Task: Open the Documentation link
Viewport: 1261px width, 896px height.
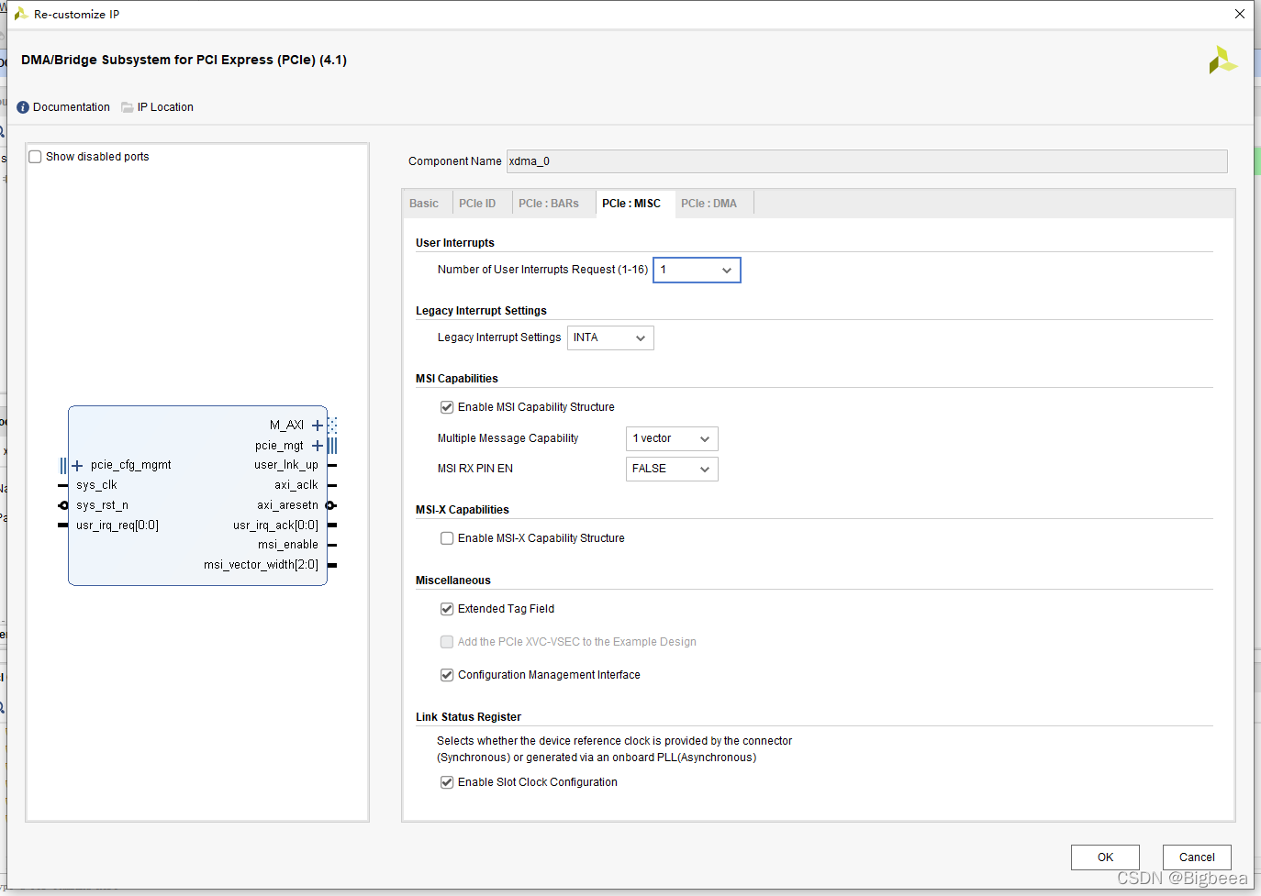Action: click(72, 107)
